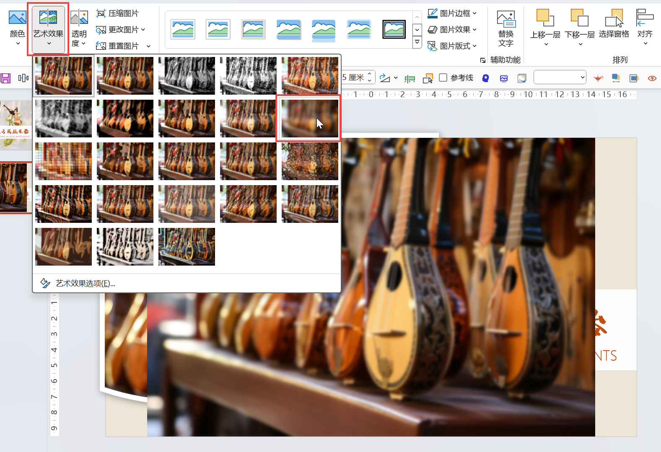Apply the first picture style thumbnail in the styles gallery
661x452 pixels.
pyautogui.click(x=183, y=29)
